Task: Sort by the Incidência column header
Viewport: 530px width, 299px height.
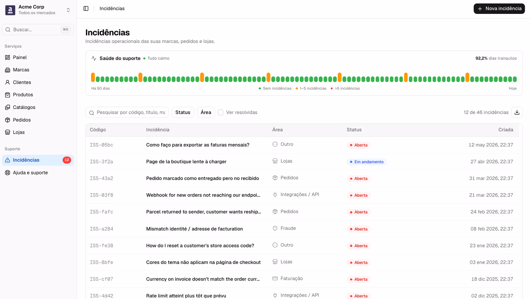Action: [158, 130]
